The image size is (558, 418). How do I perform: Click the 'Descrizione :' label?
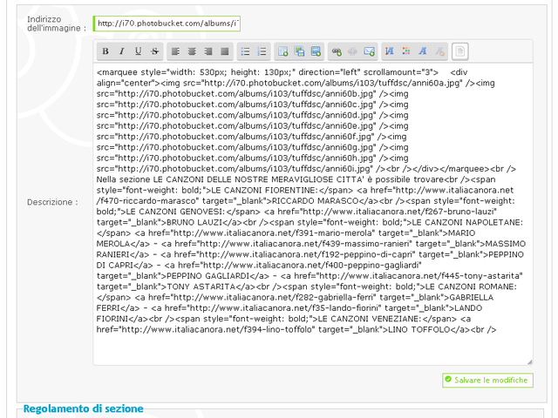[x=52, y=202]
